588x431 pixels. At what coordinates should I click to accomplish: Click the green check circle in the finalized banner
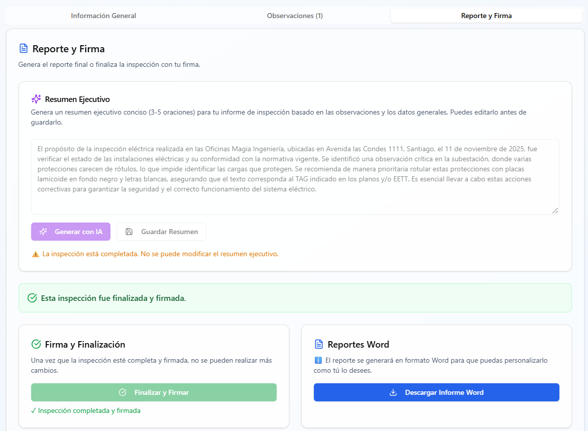[x=32, y=298]
